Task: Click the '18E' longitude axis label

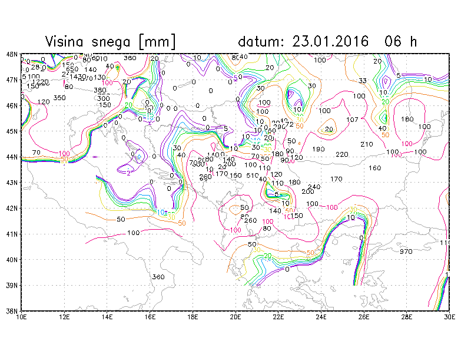Action: [x=193, y=317]
